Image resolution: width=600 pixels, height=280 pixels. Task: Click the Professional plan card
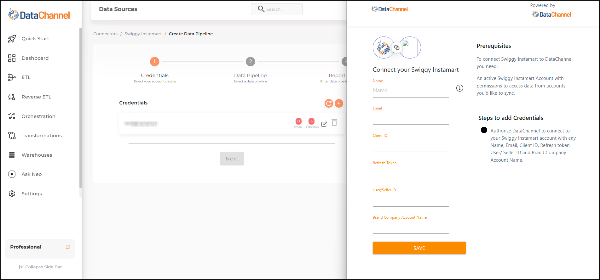coord(40,249)
